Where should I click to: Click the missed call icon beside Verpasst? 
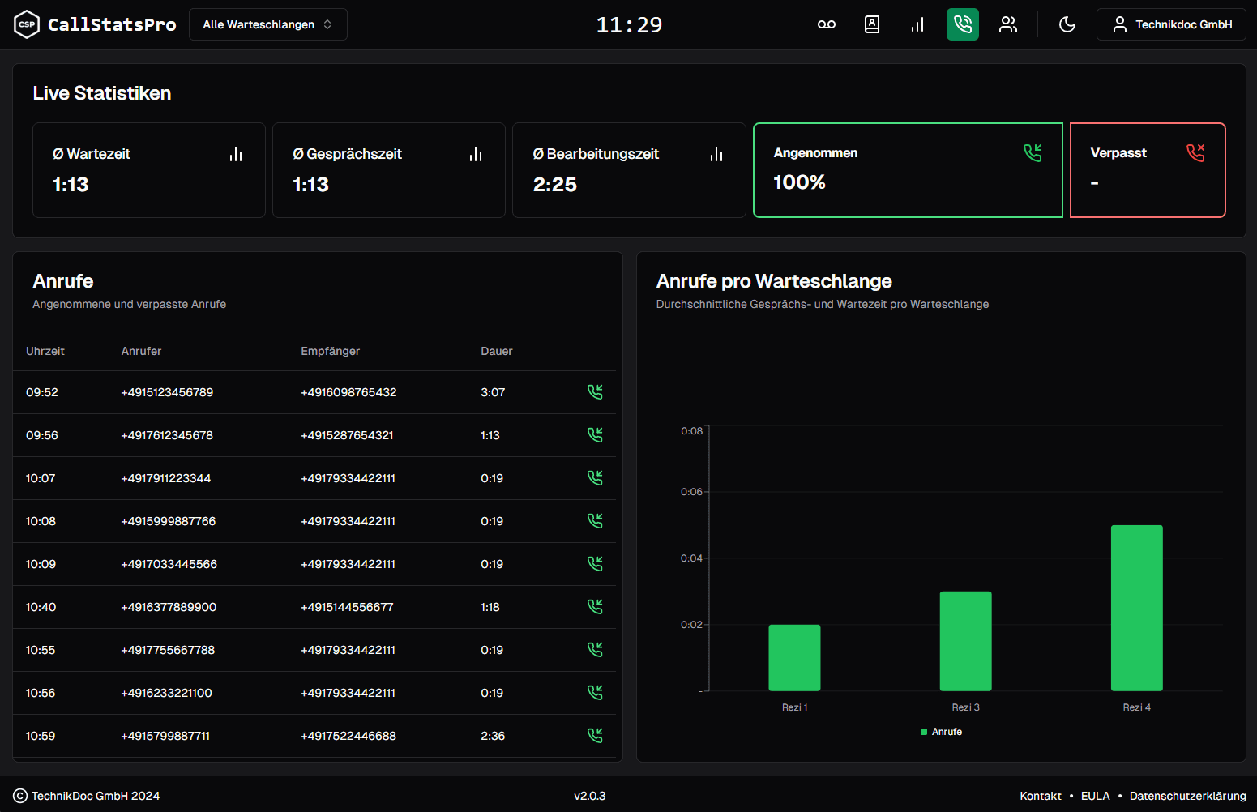point(1195,152)
